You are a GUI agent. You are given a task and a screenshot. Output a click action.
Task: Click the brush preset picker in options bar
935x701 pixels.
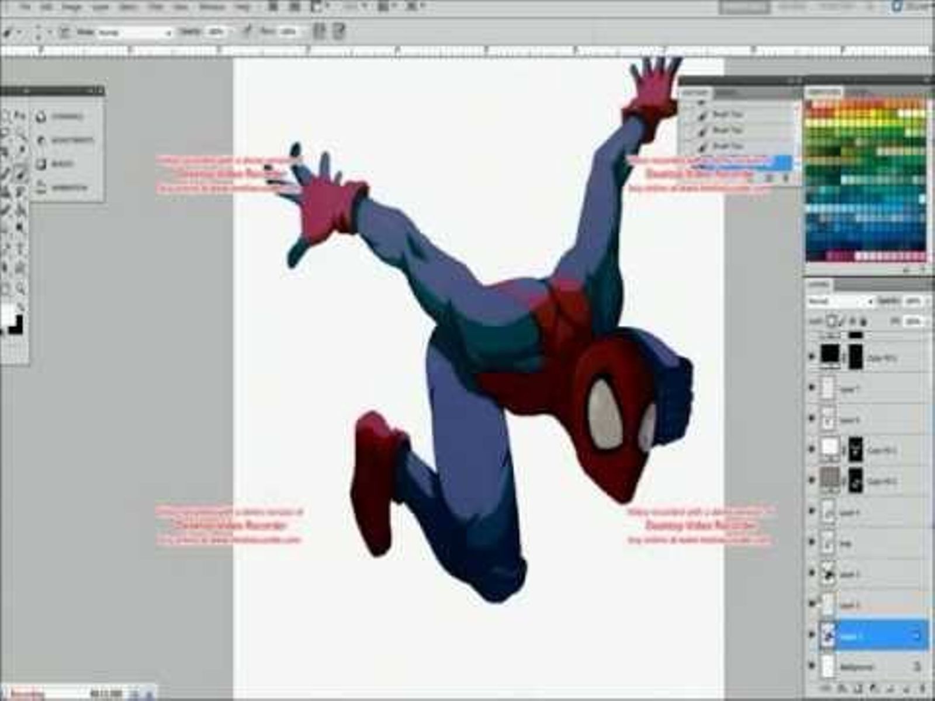[x=39, y=32]
